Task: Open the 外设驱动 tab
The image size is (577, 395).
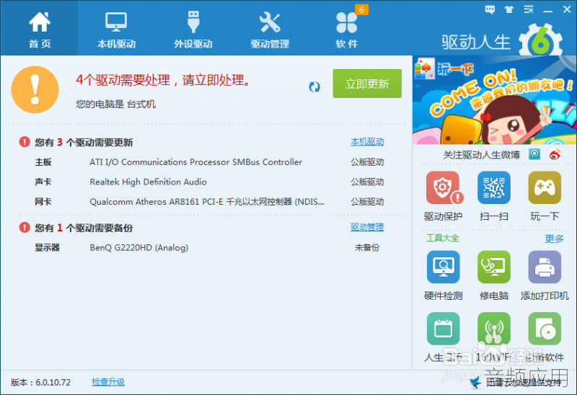Action: (x=193, y=30)
